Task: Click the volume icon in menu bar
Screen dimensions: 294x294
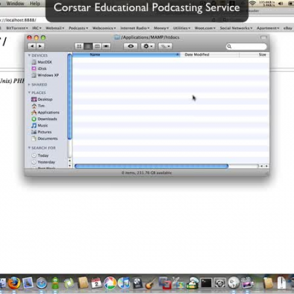Action: coord(280,4)
